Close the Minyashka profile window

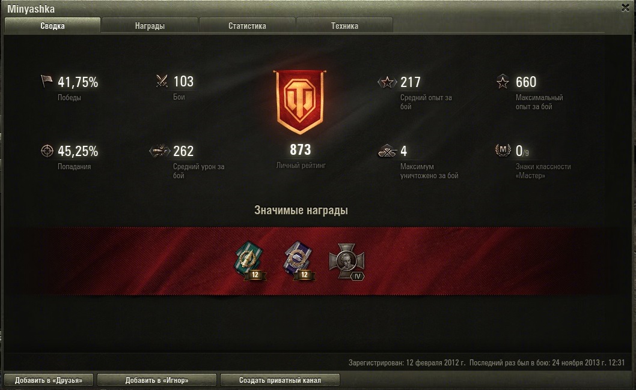[x=625, y=8]
